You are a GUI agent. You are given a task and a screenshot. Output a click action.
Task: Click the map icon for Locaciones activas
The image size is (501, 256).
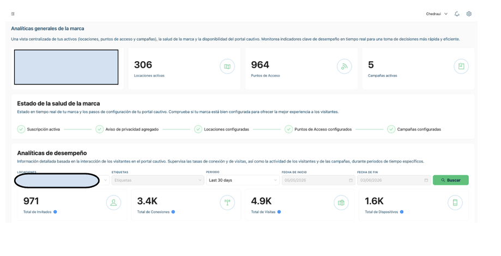[x=227, y=67]
